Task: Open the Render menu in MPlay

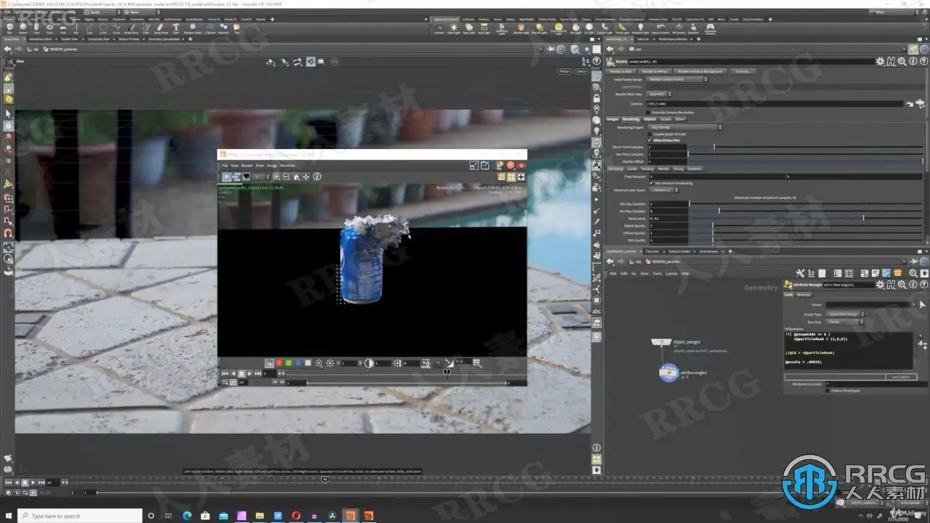Action: click(246, 166)
